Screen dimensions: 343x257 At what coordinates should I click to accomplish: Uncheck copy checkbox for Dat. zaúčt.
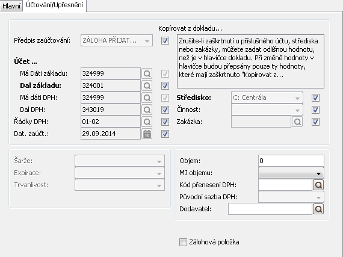click(x=165, y=134)
